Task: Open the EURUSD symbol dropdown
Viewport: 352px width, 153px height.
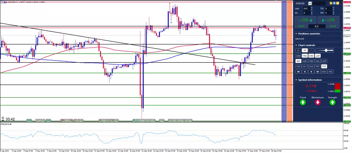Action: pyautogui.click(x=310, y=3)
